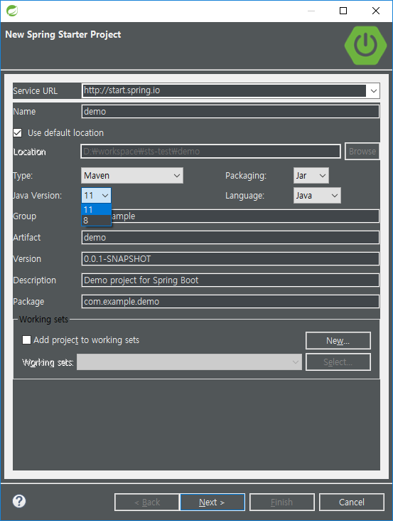
Task: Click the Location path field
Action: tap(211, 152)
